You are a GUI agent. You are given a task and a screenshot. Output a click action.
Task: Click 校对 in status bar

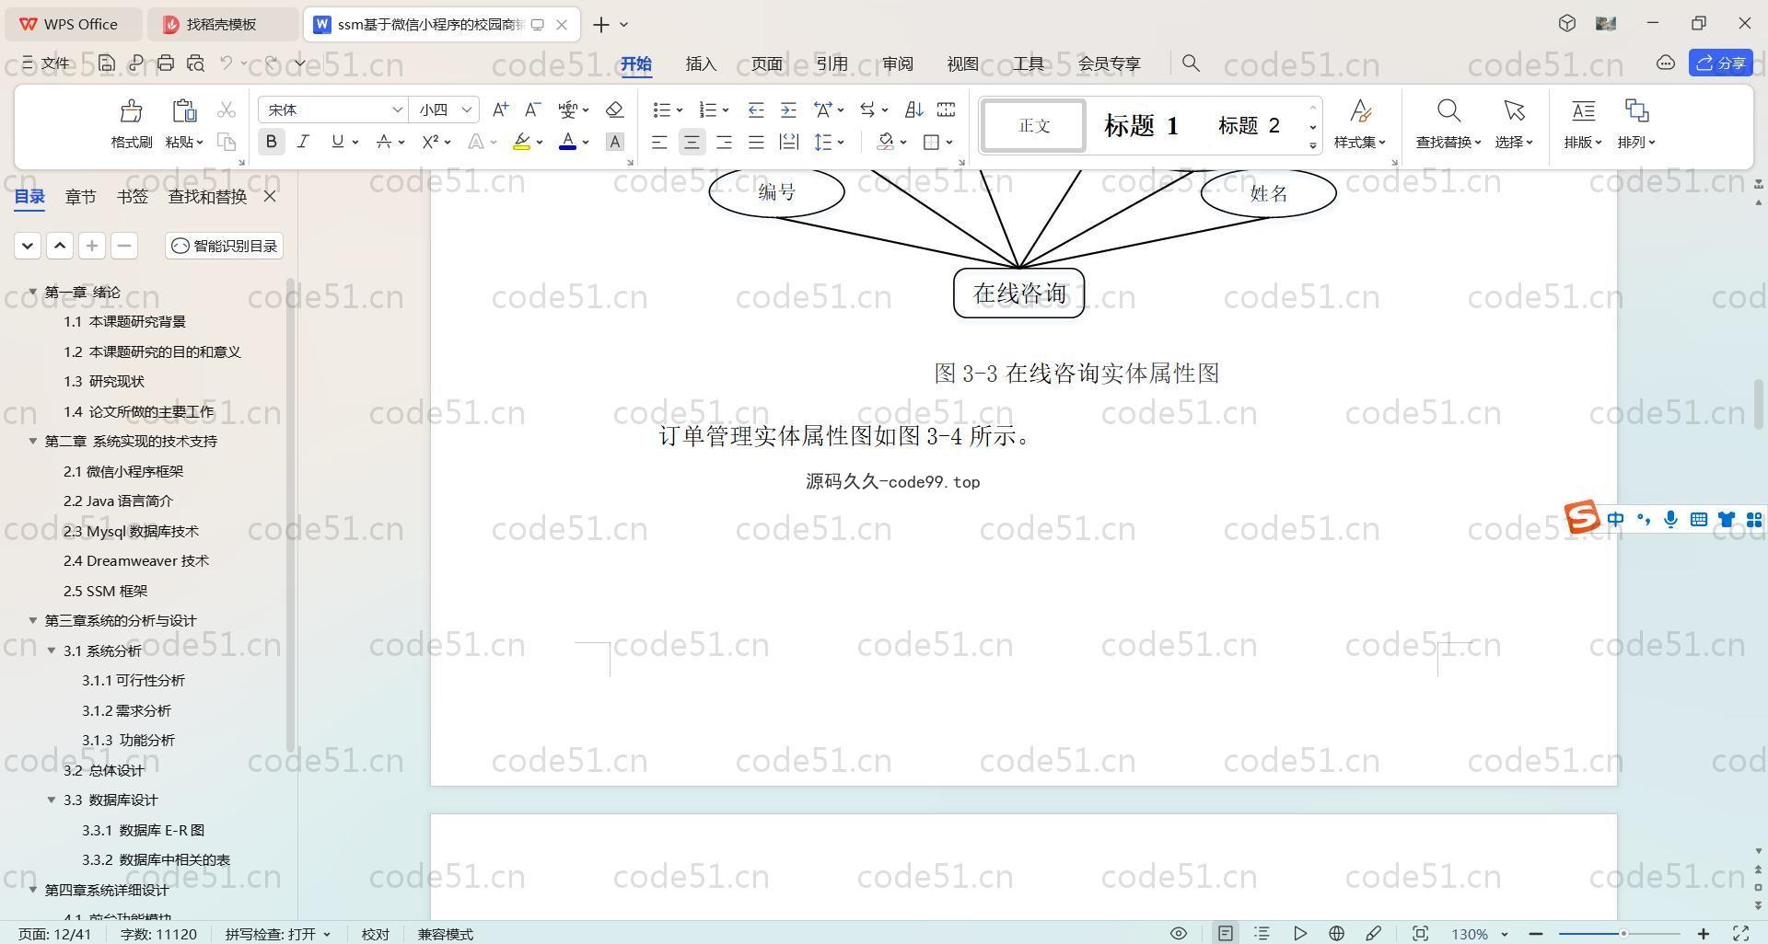tap(375, 933)
